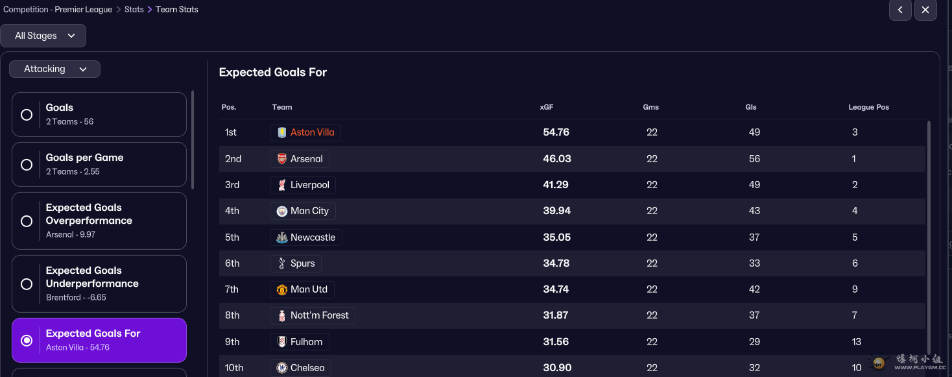Go to Stats in the breadcrumb
The width and height of the screenshot is (952, 377).
tap(134, 10)
